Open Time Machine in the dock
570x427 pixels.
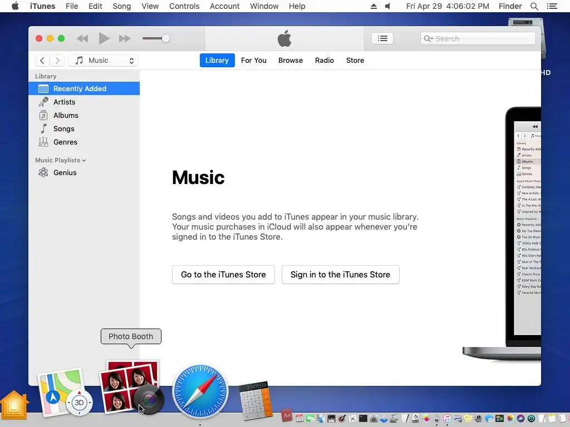[x=531, y=418]
